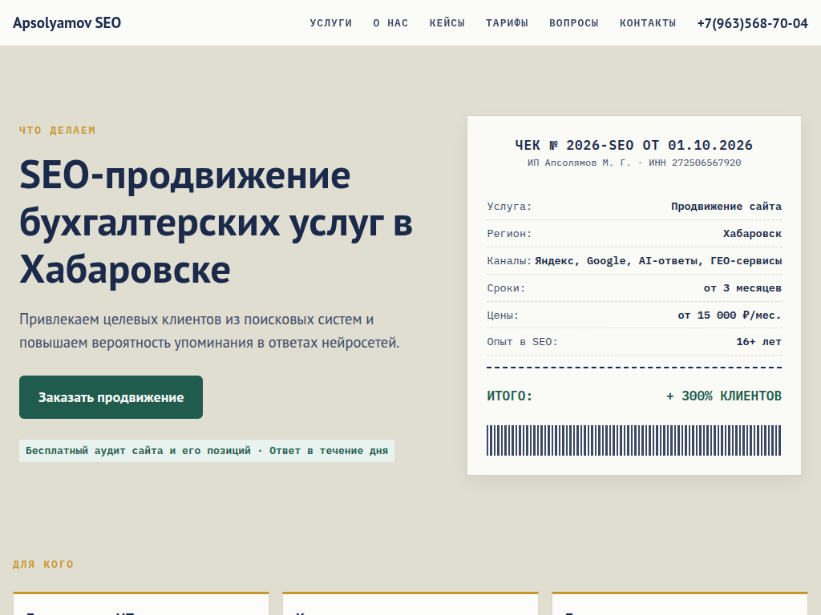Click the Продвижение сайта value

726,207
